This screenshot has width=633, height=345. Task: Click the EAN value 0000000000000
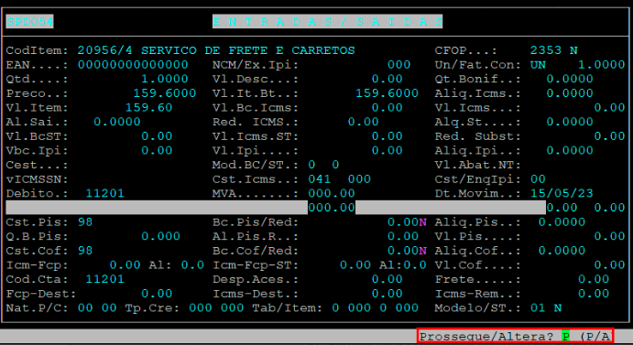133,65
